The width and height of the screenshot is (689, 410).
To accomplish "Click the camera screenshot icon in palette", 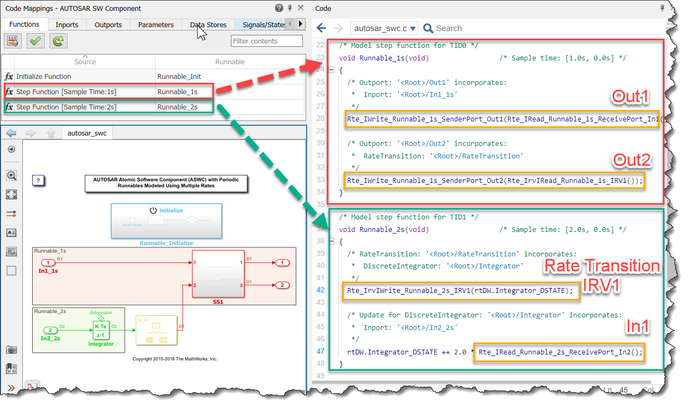I will point(11,350).
